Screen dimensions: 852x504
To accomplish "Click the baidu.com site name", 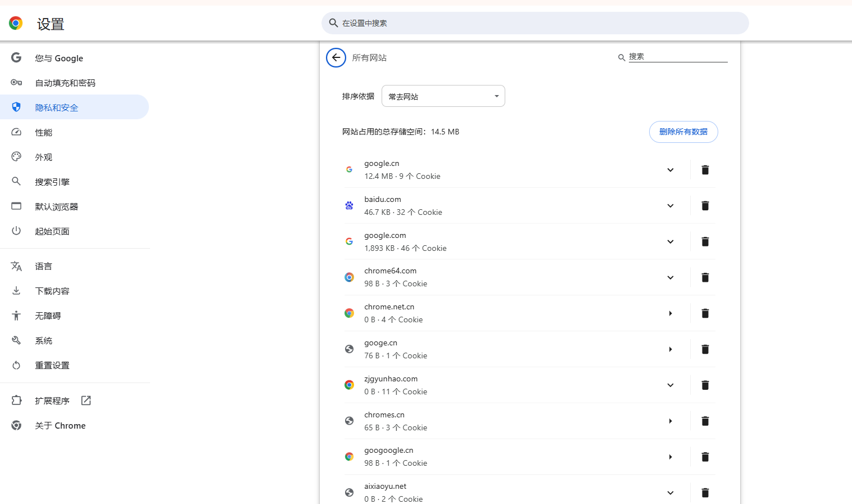I will [383, 200].
